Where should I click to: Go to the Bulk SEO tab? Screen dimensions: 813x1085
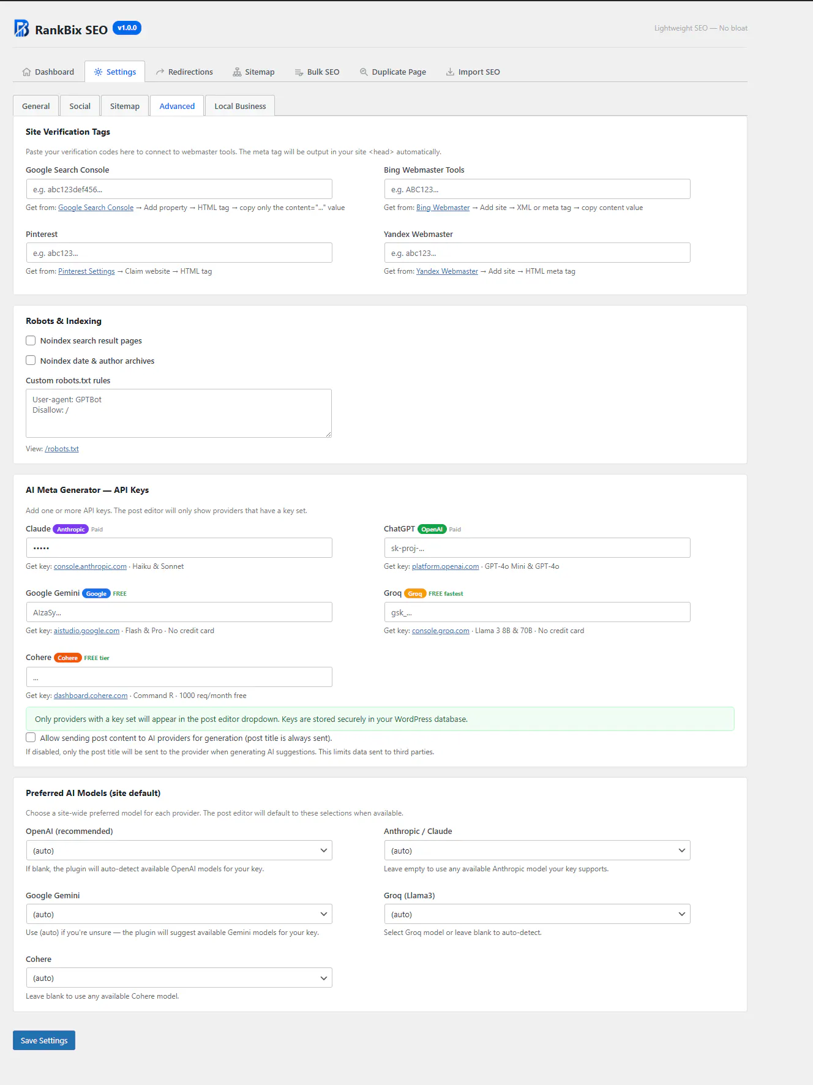pyautogui.click(x=317, y=72)
